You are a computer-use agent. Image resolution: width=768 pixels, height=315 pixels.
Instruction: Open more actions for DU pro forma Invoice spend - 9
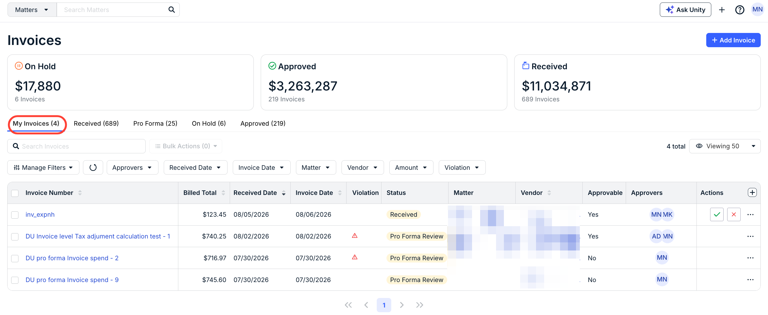pos(750,280)
